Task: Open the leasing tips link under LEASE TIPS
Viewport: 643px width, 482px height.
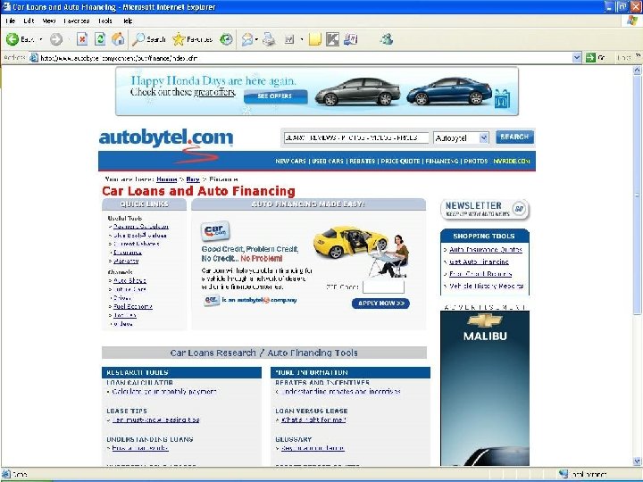Action: pos(155,420)
